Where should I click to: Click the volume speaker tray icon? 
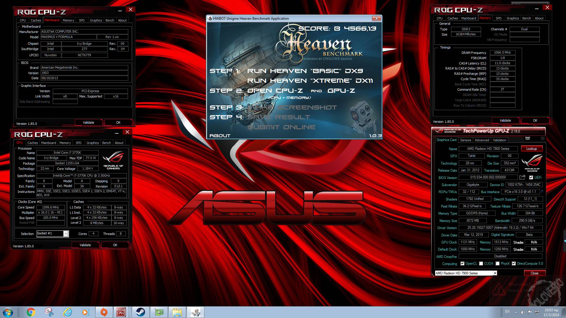coord(523,312)
